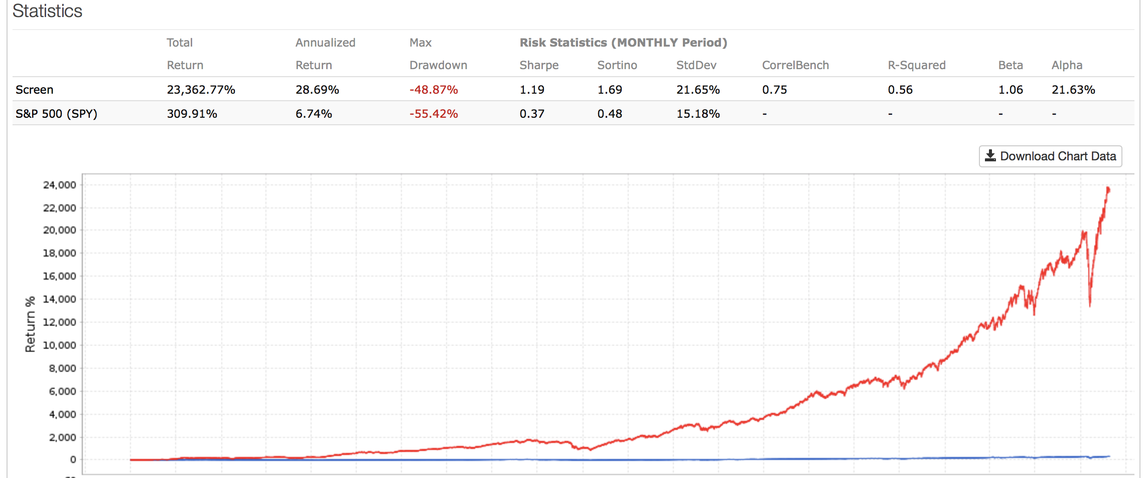The height and width of the screenshot is (478, 1147).
Task: Click the Sortino column header
Action: tap(617, 65)
